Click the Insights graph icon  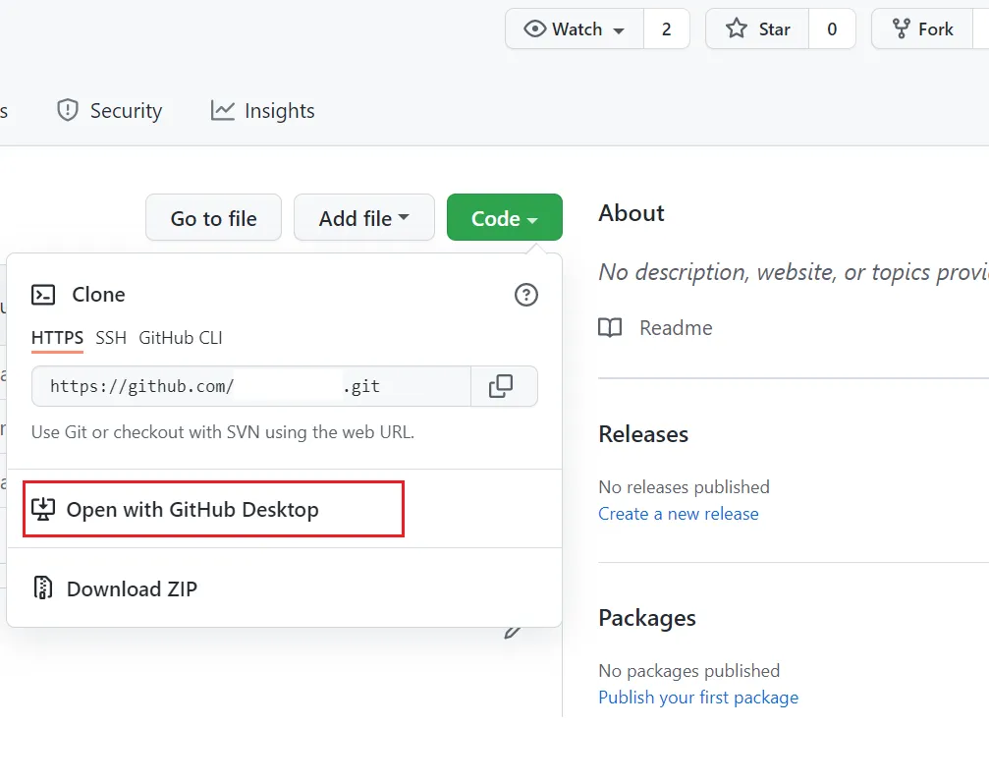[x=222, y=110]
